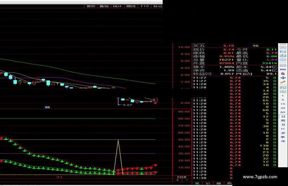Click the red upward arrow at the indicator's right end
This screenshot has height=186, width=288.
(156, 165)
